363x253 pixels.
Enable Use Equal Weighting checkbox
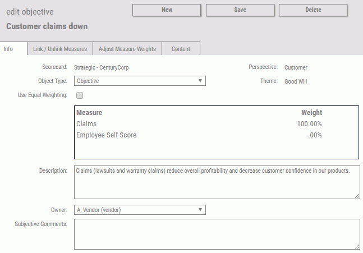pos(80,95)
